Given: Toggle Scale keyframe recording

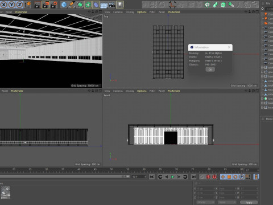Looking at the screenshot, I should click(x=229, y=177).
